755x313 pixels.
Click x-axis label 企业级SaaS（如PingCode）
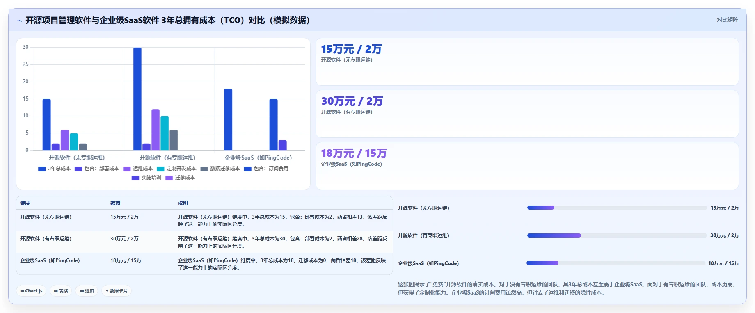point(258,158)
